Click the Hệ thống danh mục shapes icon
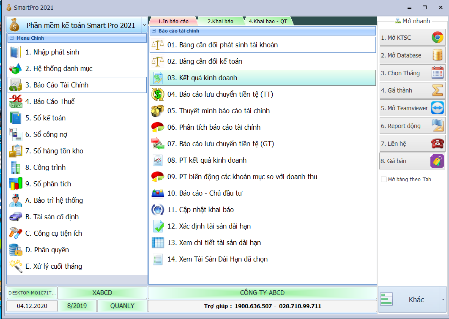The width and height of the screenshot is (449, 319). [16, 69]
